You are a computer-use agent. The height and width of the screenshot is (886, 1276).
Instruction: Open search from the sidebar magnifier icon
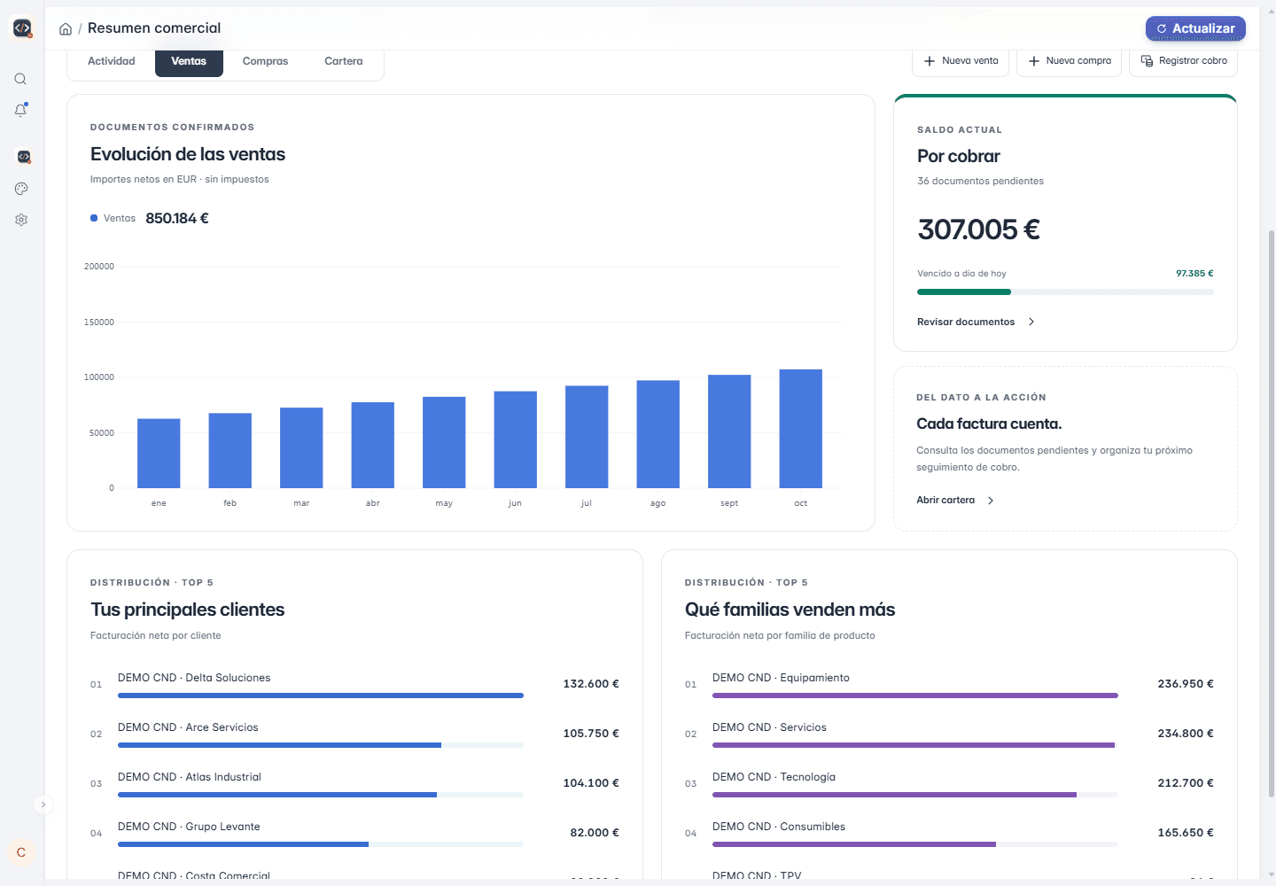20,79
